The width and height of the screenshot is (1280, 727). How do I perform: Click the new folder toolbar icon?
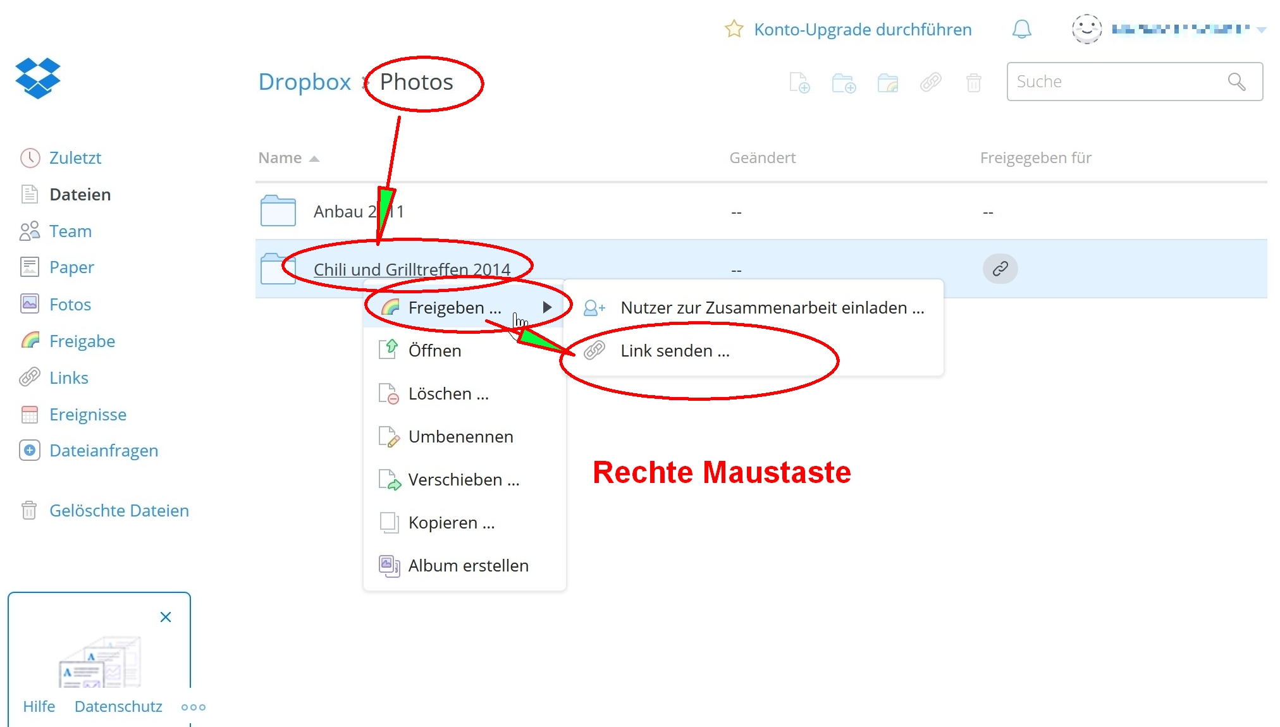point(844,83)
